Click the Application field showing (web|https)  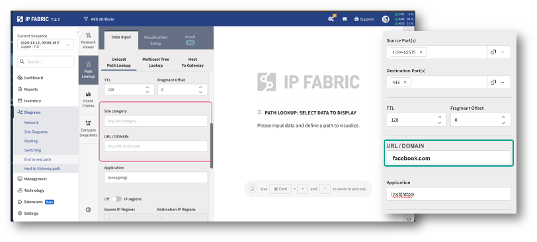[x=448, y=194]
